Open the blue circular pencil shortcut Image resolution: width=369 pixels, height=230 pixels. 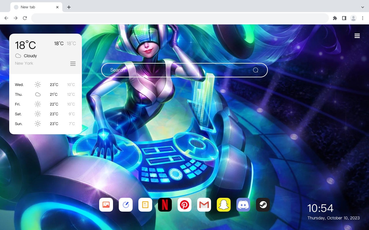126,205
